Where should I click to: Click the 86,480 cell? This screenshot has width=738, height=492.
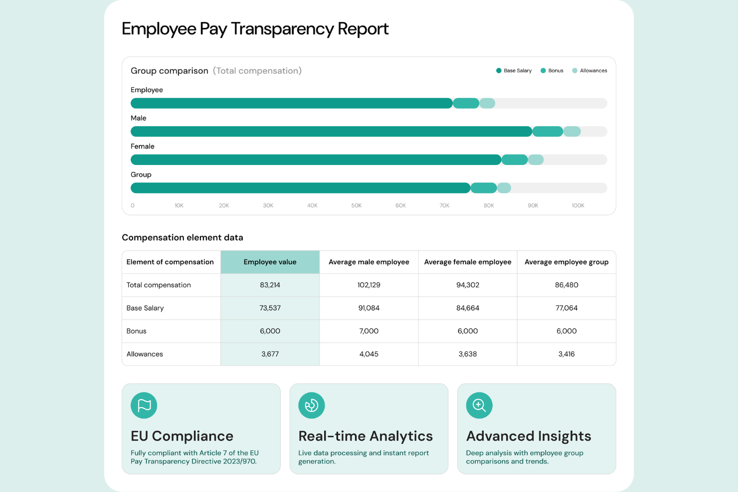(x=566, y=285)
